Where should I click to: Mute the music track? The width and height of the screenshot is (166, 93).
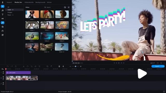pos(3,83)
